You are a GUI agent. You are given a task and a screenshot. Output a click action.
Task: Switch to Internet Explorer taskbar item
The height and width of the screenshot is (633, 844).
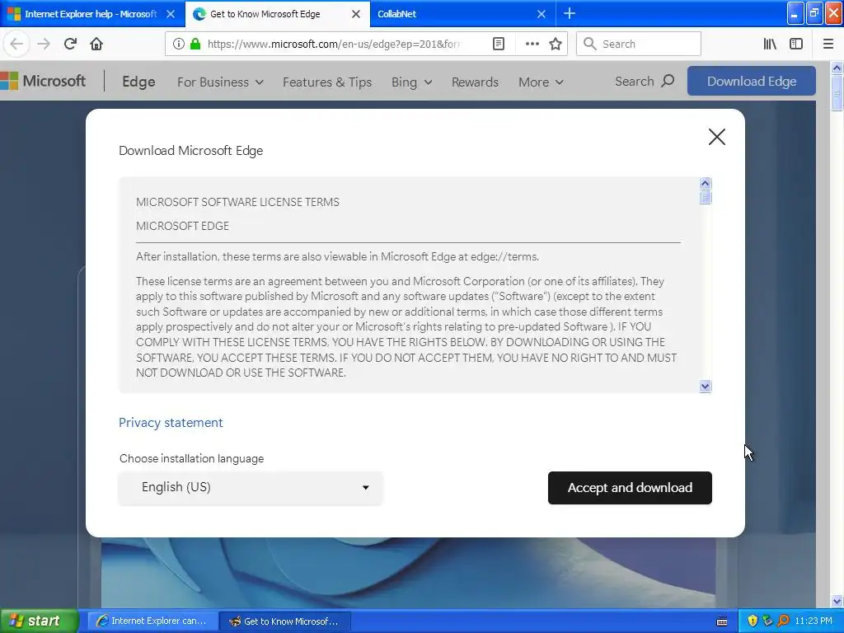pos(152,621)
